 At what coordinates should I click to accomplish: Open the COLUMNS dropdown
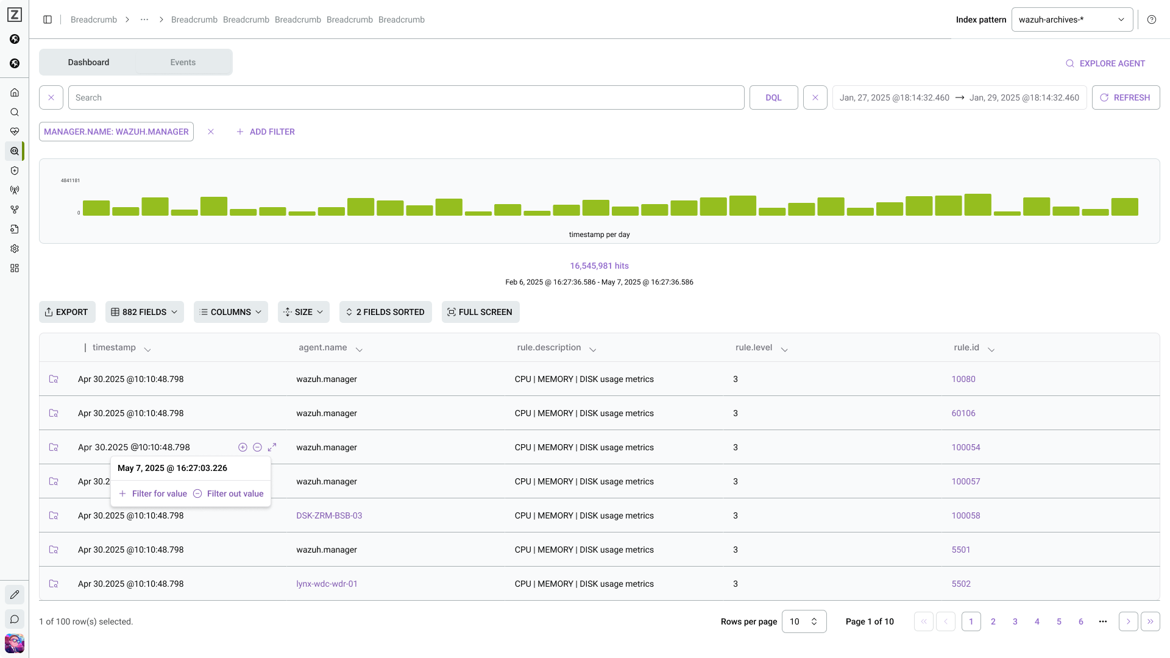(230, 312)
